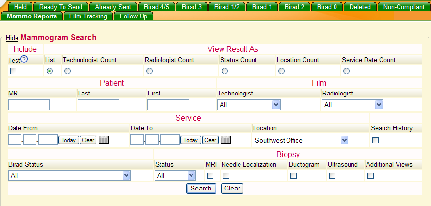Tick the MRI checkbox

(210, 176)
